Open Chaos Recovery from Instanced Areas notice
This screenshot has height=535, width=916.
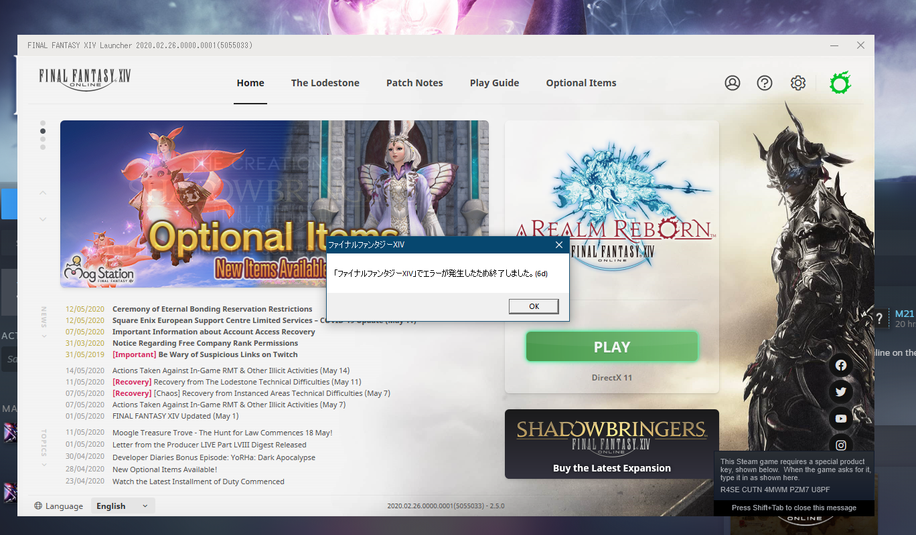pos(251,393)
